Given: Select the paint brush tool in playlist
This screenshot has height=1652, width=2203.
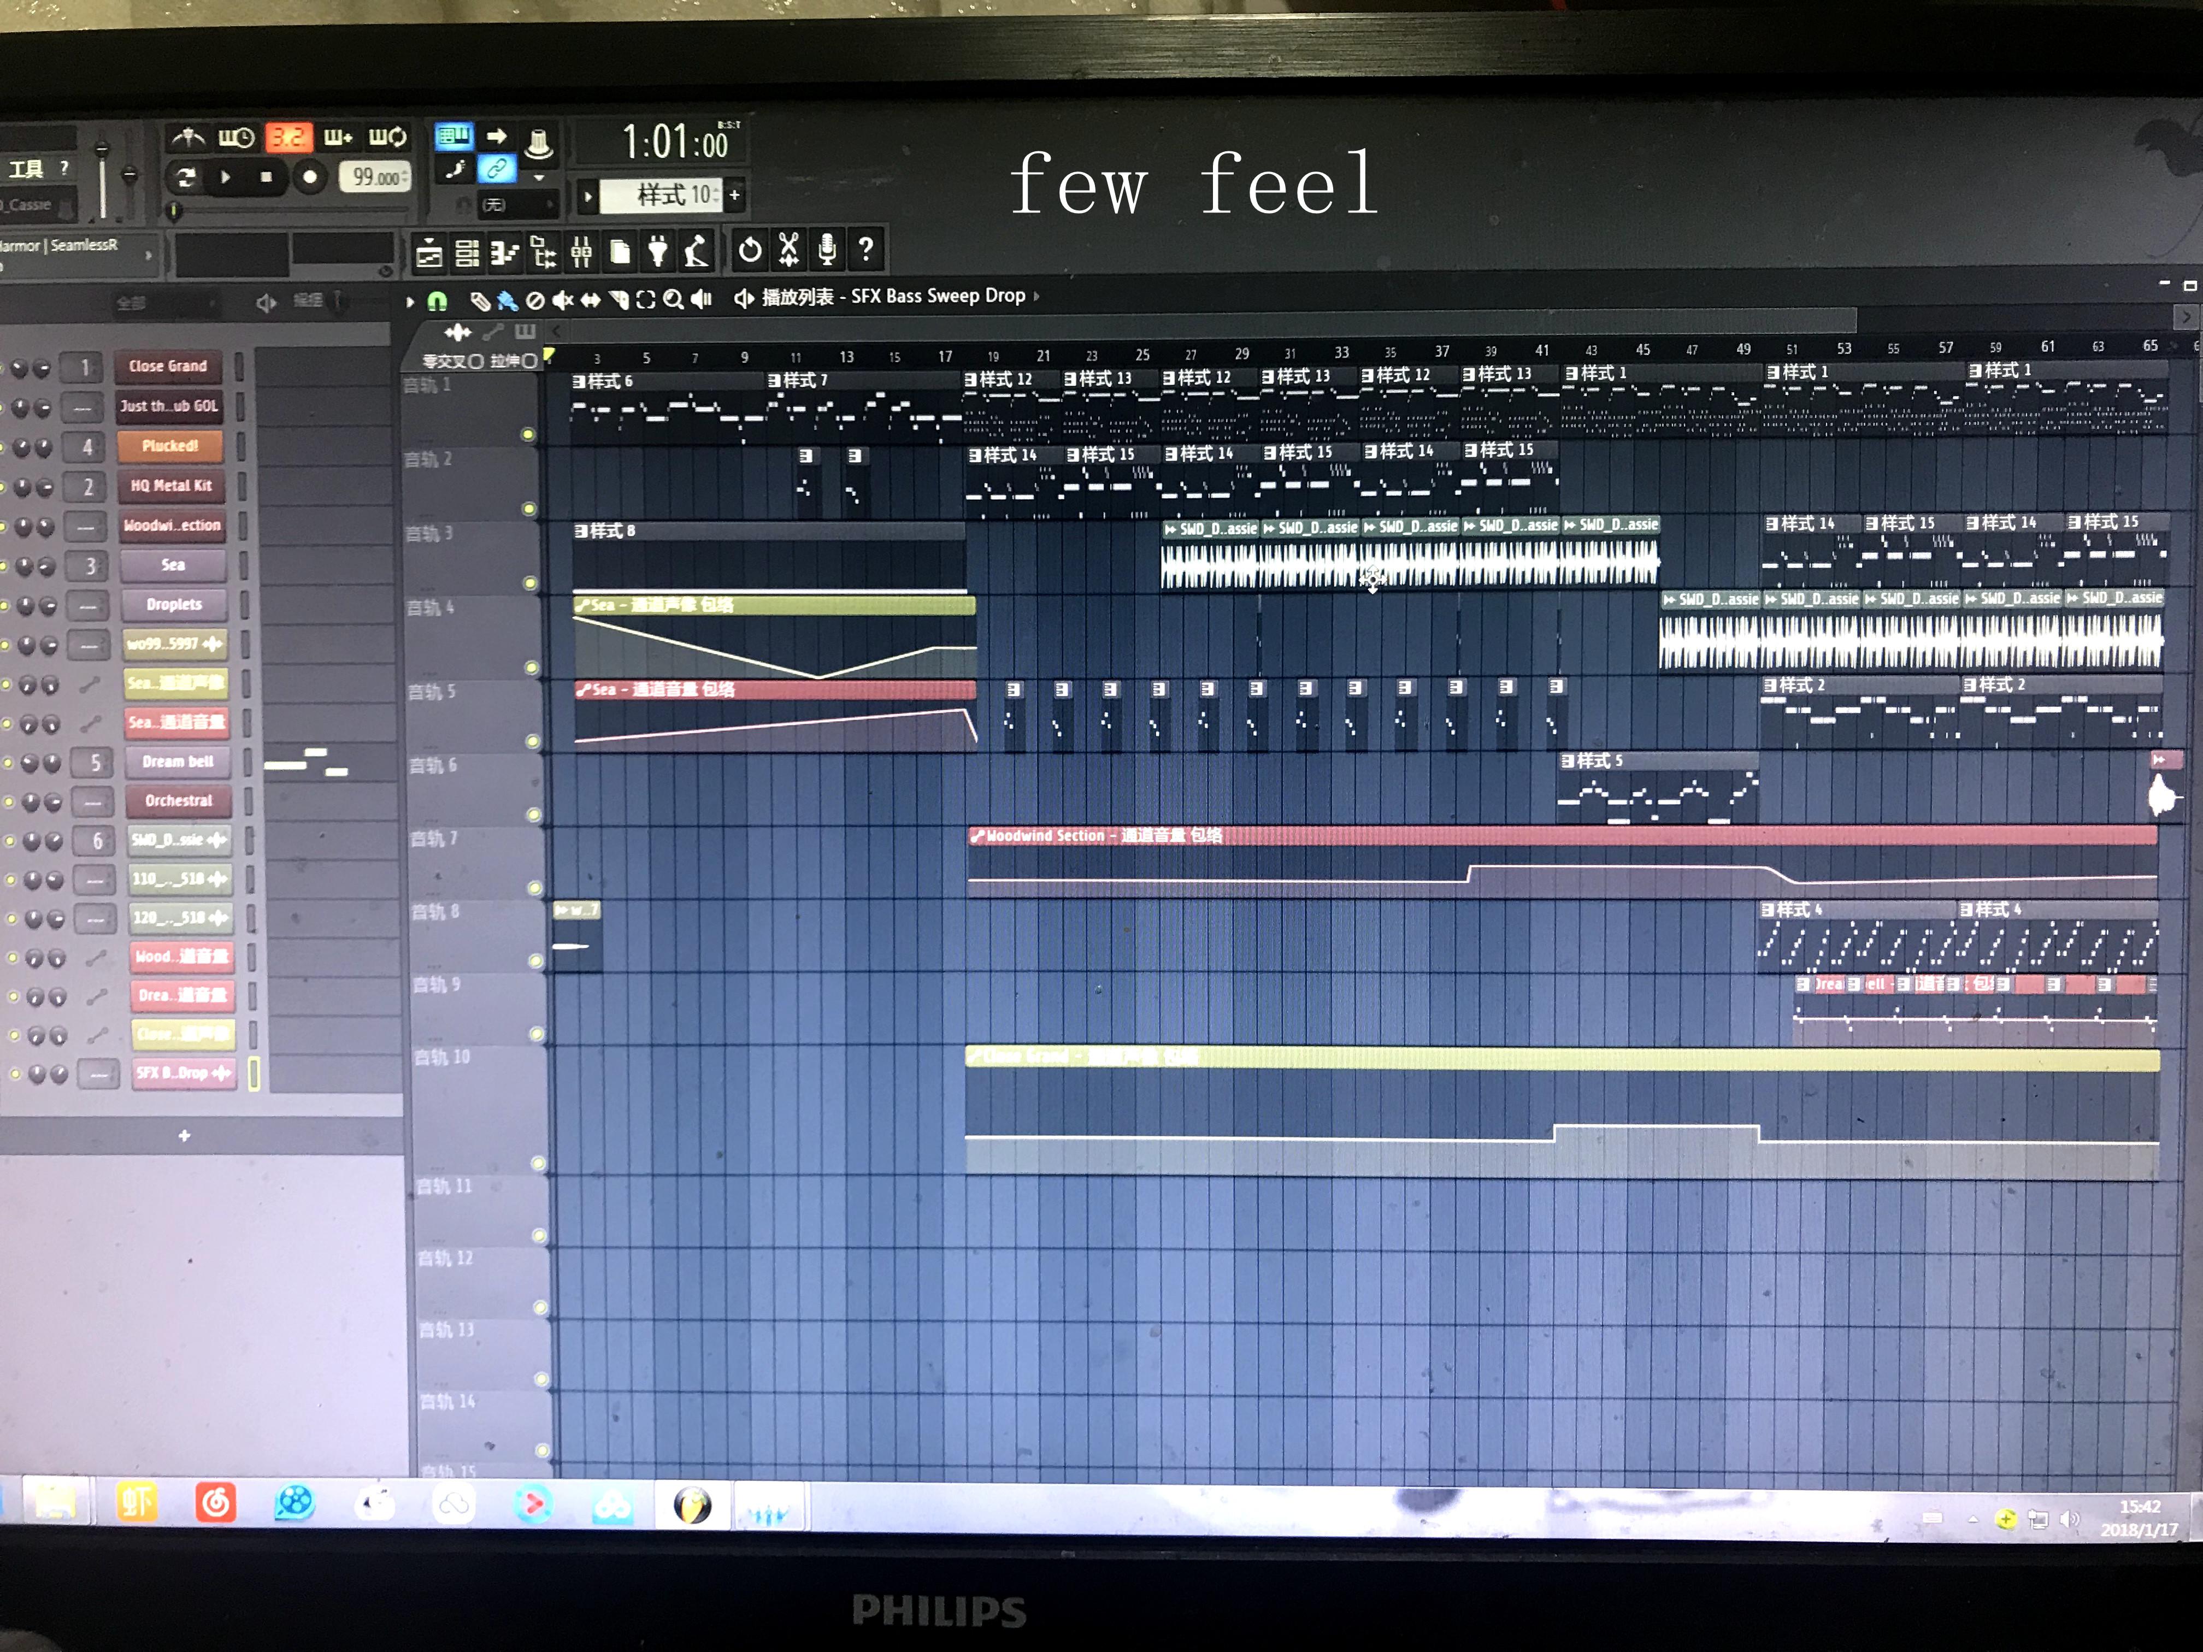Looking at the screenshot, I should point(507,300).
